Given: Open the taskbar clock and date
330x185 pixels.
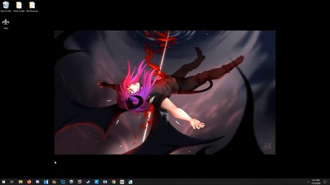Looking at the screenshot, I should coord(316,182).
